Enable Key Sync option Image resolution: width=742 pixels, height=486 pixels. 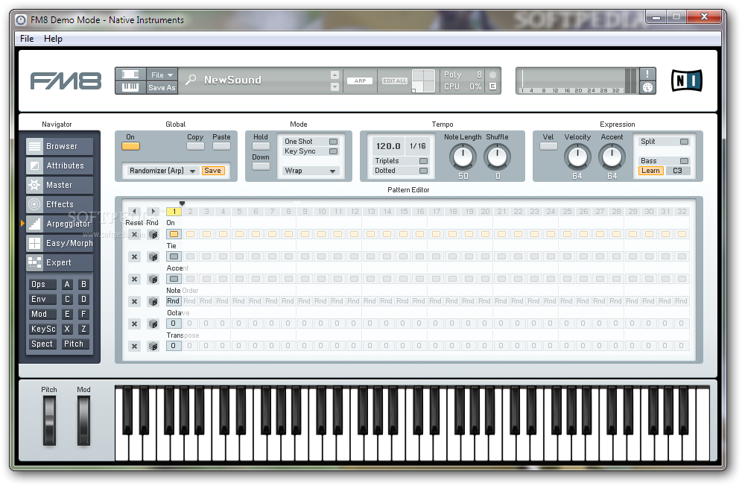pos(334,151)
